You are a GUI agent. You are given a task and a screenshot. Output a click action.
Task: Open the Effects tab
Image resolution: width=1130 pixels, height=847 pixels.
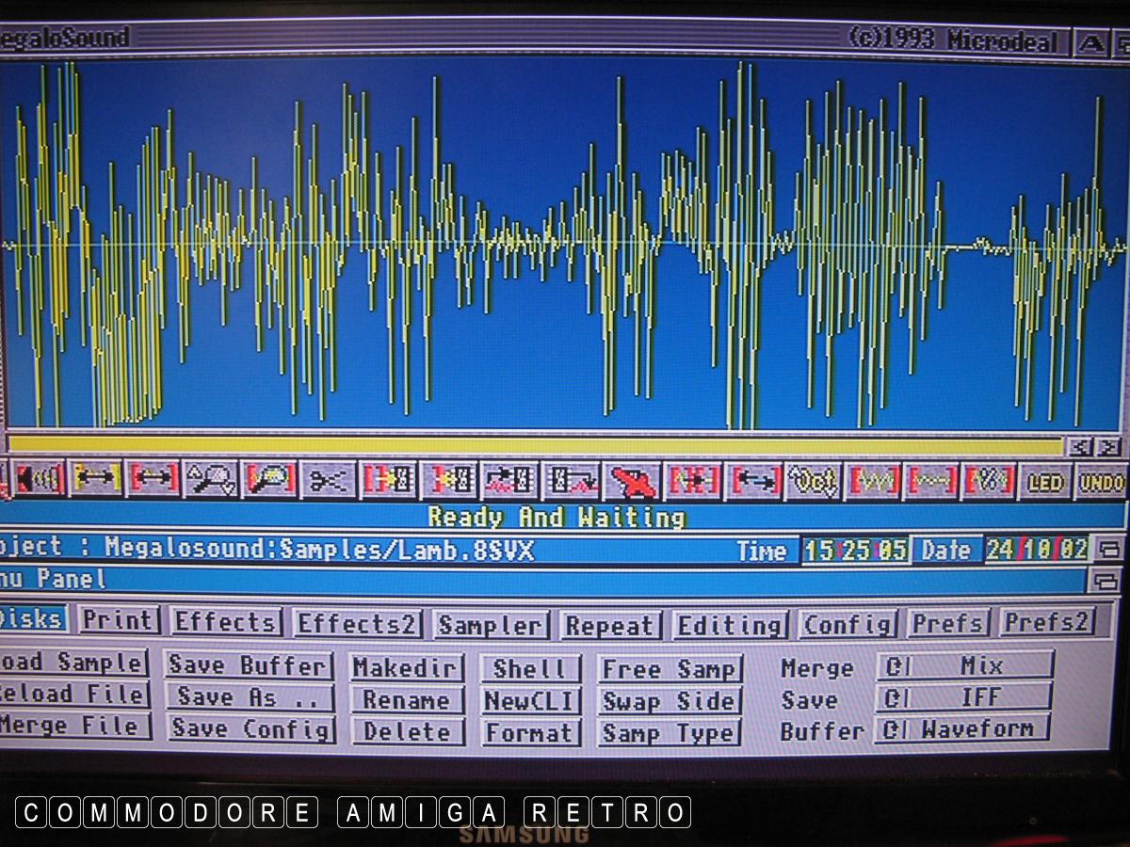click(226, 622)
